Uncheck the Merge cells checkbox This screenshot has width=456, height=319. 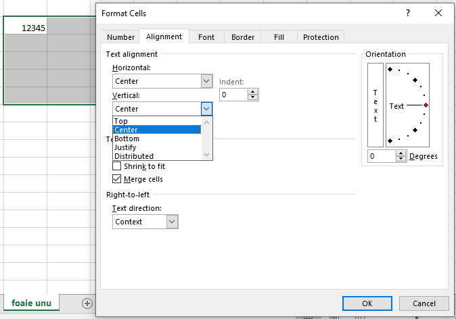[117, 179]
